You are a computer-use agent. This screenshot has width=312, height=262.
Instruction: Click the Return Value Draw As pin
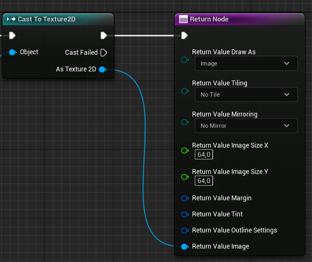[185, 60]
